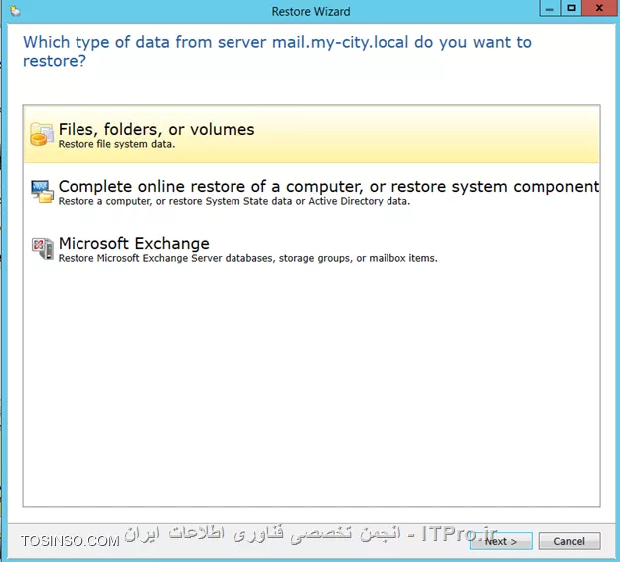
Task: Click "Restore Microsoft Exchange Server databases" description
Action: (x=248, y=258)
